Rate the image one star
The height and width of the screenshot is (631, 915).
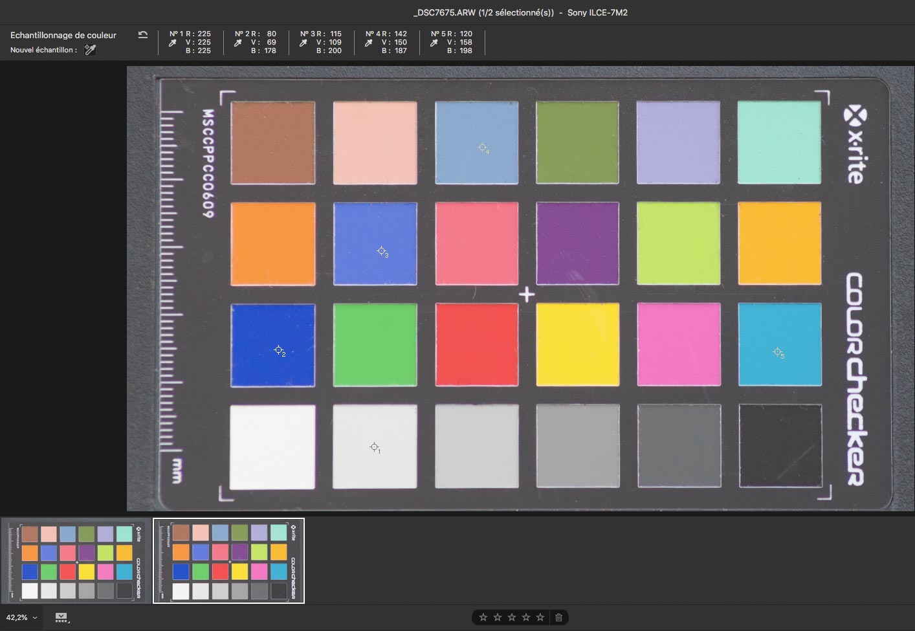483,617
